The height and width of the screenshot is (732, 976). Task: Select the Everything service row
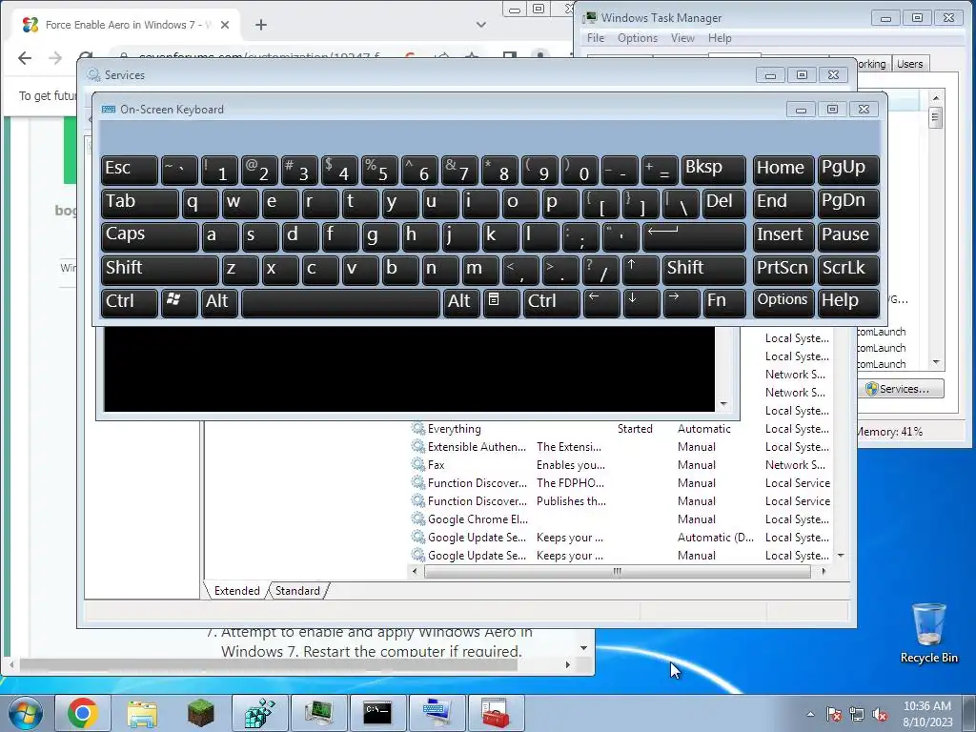click(620, 428)
